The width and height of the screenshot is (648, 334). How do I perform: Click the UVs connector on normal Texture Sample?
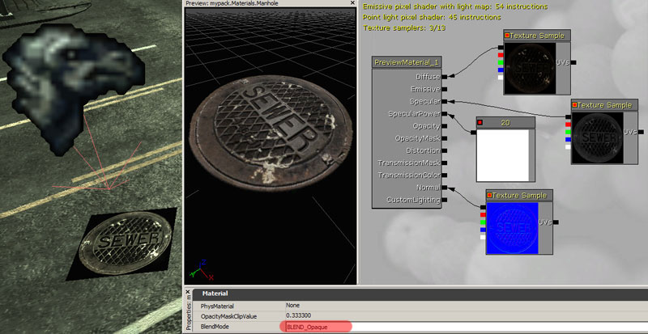click(x=556, y=222)
